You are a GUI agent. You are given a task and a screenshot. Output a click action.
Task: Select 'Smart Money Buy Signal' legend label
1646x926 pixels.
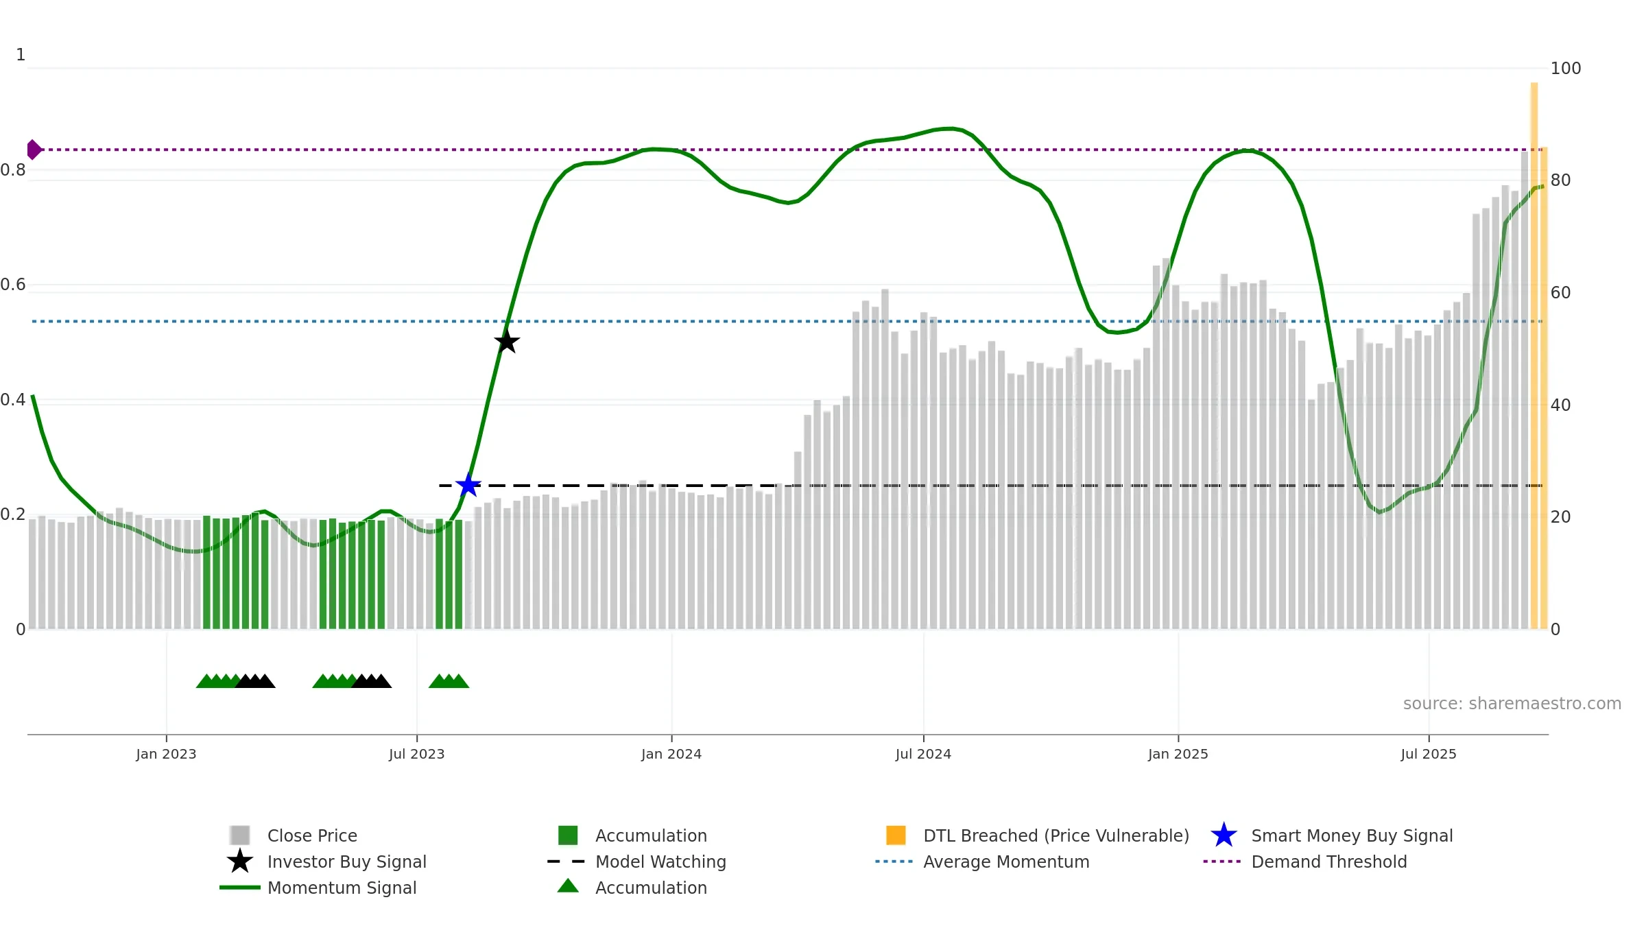[1352, 835]
